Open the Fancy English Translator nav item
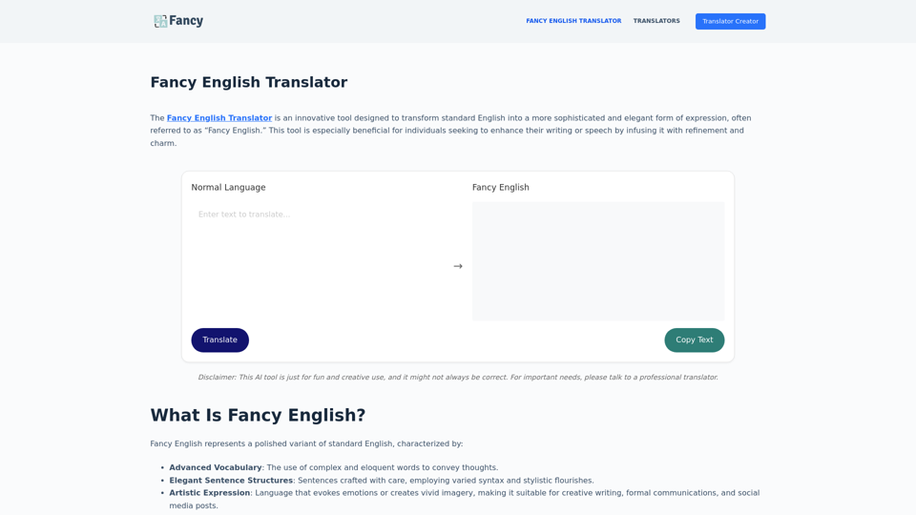This screenshot has width=916, height=515. click(573, 21)
